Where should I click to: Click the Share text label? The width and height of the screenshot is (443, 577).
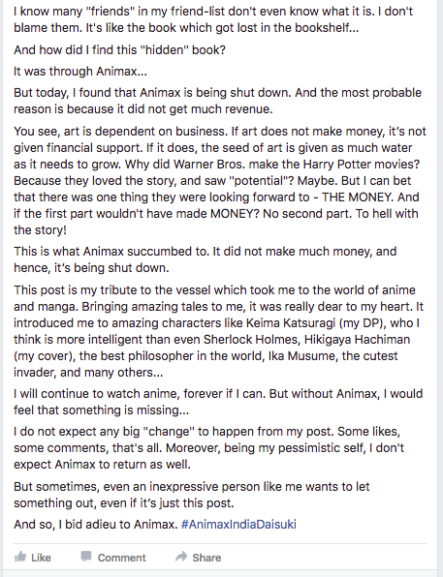coord(206,558)
